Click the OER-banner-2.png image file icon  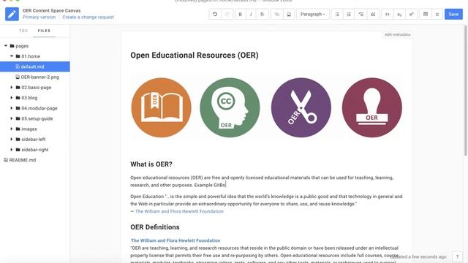tap(18, 77)
